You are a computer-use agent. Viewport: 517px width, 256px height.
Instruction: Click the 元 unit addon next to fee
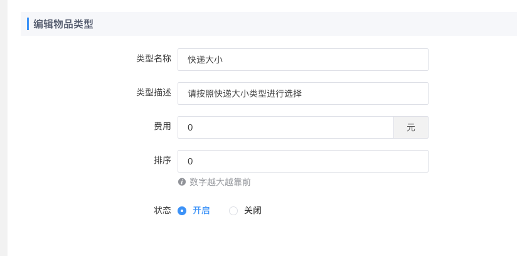411,127
